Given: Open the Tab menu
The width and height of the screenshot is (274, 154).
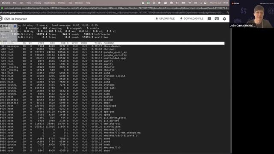Looking at the screenshot, I should pos(70,3).
